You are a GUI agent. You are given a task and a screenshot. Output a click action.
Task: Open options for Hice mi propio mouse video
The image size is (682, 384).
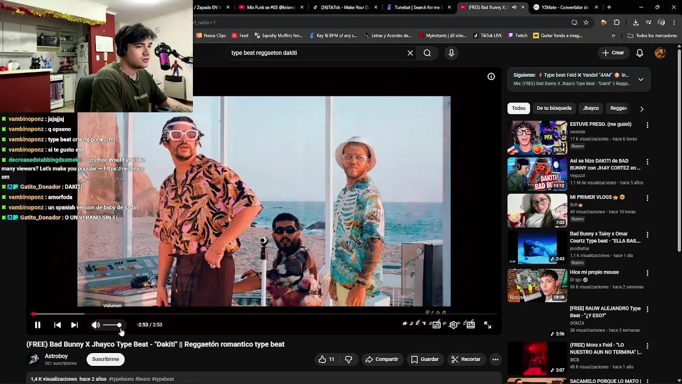647,273
